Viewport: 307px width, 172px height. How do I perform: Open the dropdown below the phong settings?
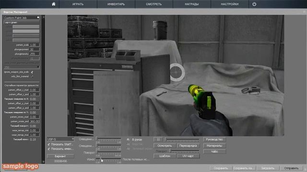[22, 67]
